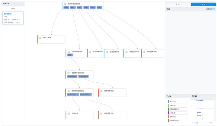Click the 详情 panel header
This screenshot has height=126, width=217.
click(x=190, y=9)
